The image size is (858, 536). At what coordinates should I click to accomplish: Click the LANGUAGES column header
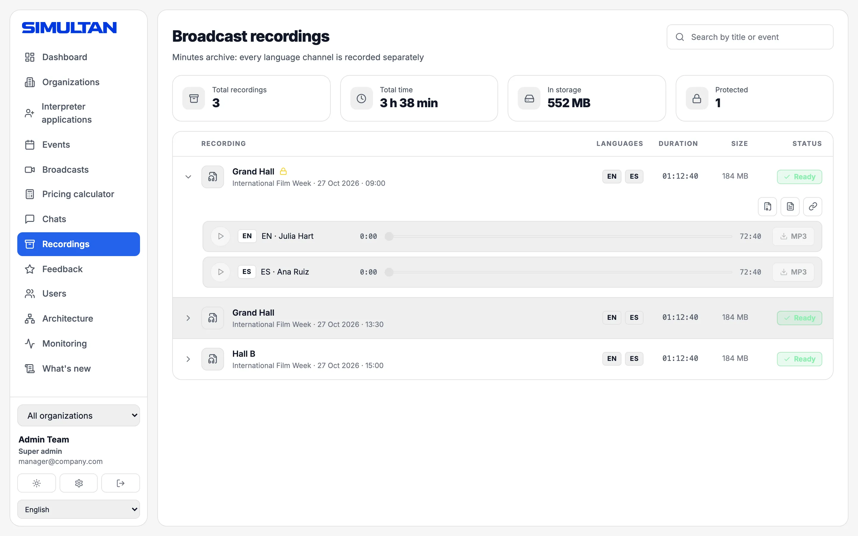coord(619,144)
